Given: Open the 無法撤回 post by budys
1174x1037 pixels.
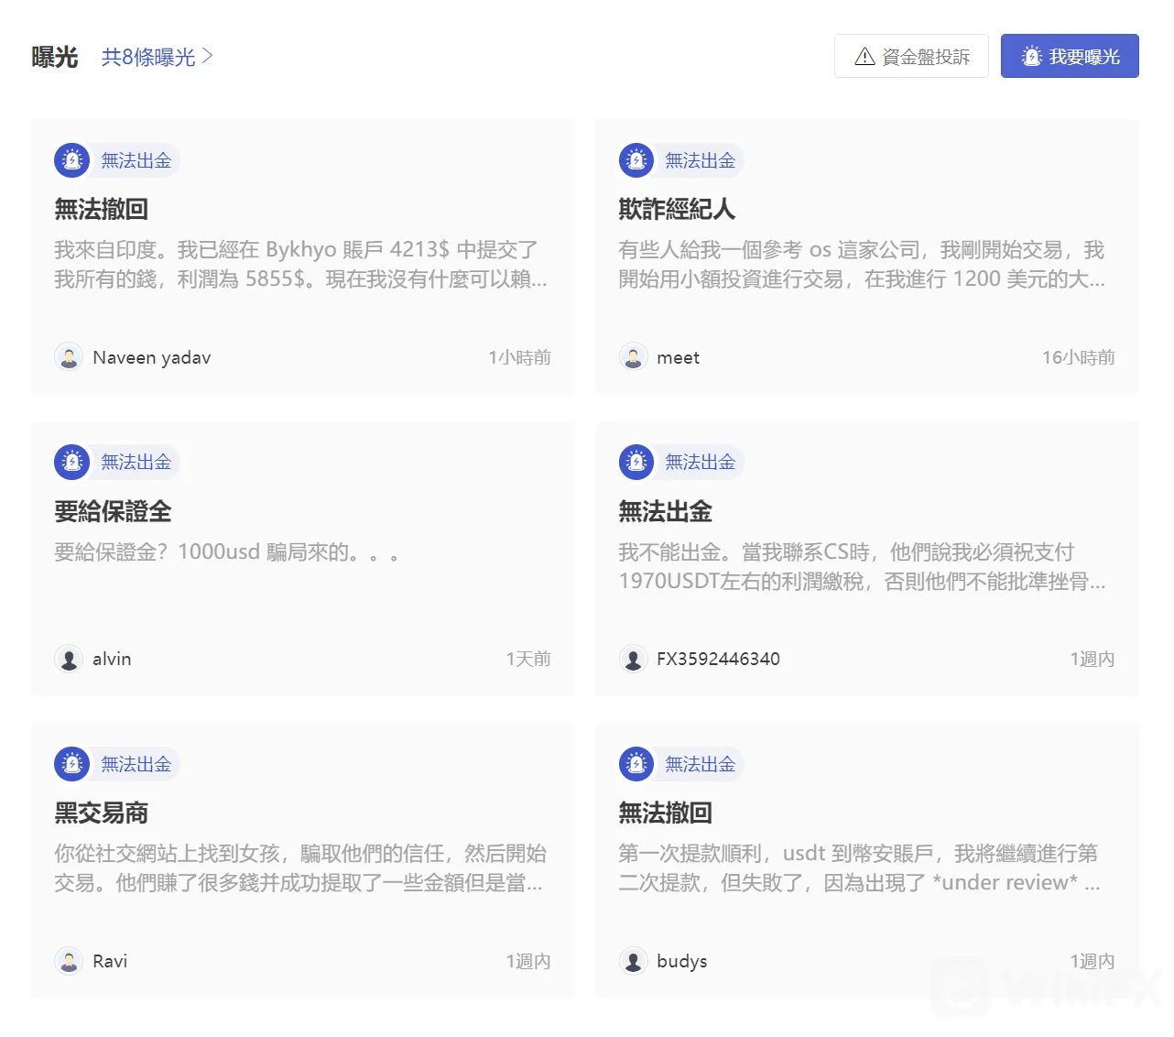Looking at the screenshot, I should [x=665, y=813].
